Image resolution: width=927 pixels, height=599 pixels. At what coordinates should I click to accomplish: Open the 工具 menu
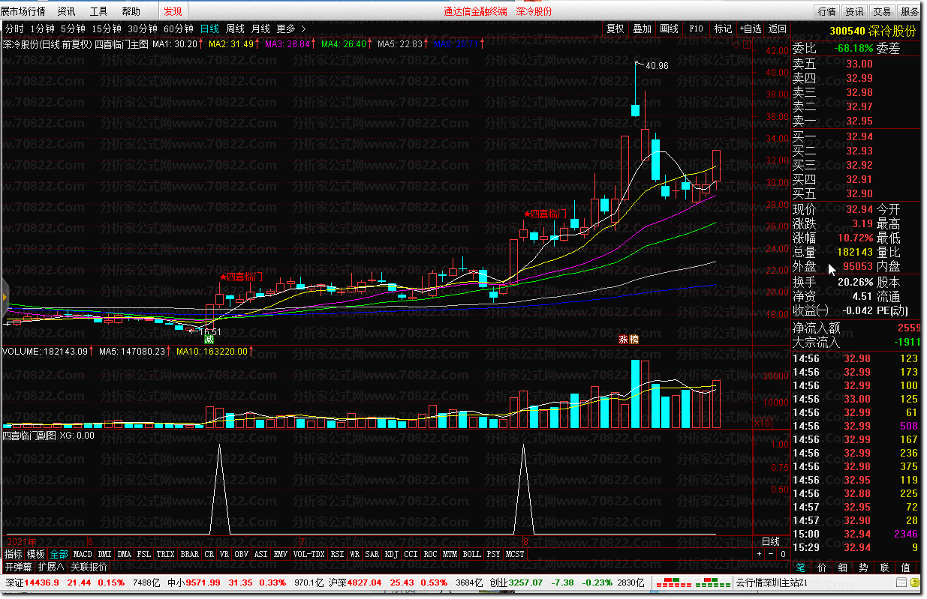coord(98,11)
